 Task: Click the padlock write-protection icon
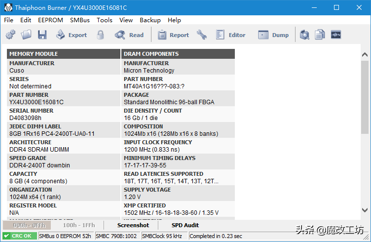(100, 35)
